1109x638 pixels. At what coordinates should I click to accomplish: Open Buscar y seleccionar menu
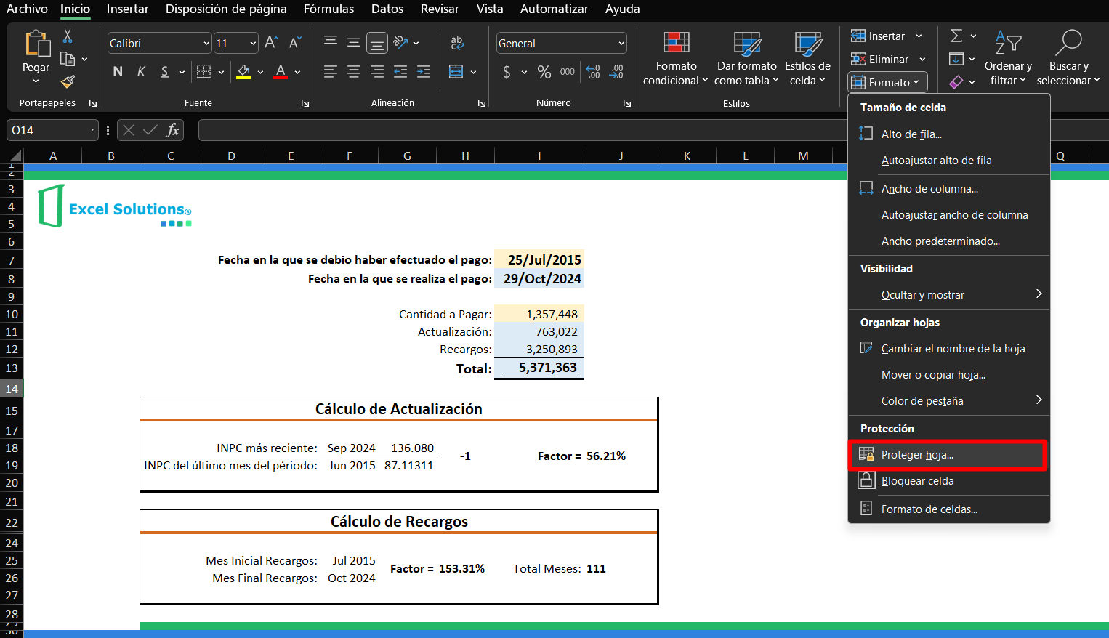[1068, 59]
